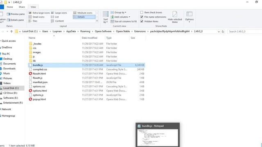
Task: Open the Preview pane
Action: [x=16, y=14]
